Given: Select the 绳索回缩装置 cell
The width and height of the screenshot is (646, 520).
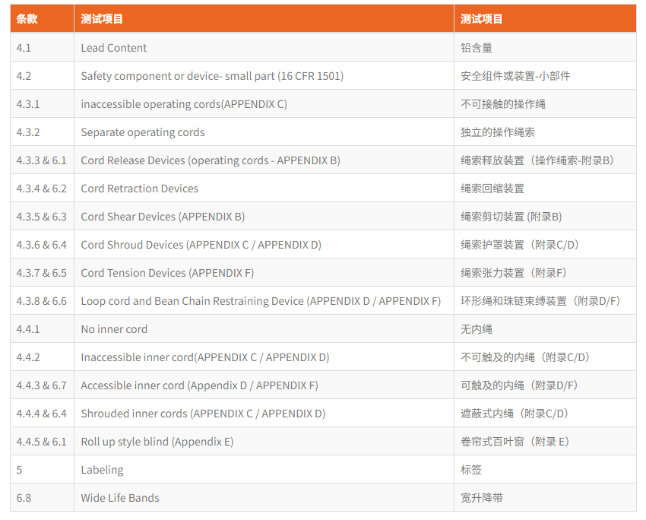Looking at the screenshot, I should 492,189.
